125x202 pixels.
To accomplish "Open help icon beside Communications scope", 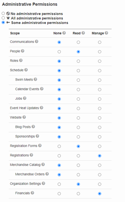I will pos(37,41).
